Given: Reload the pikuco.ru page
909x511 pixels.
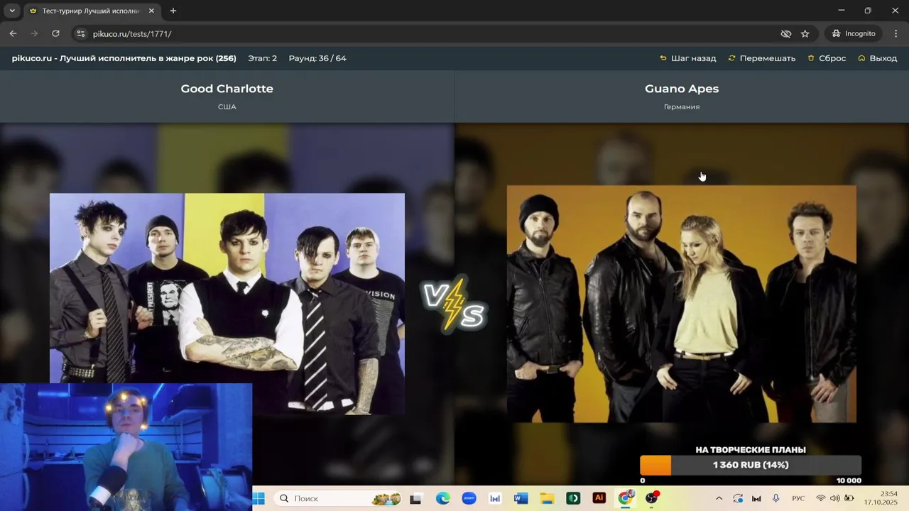Looking at the screenshot, I should (55, 33).
